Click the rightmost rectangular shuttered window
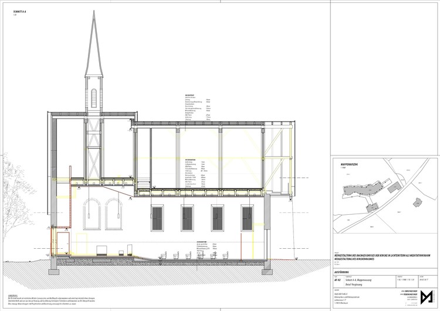 pyautogui.click(x=247, y=218)
